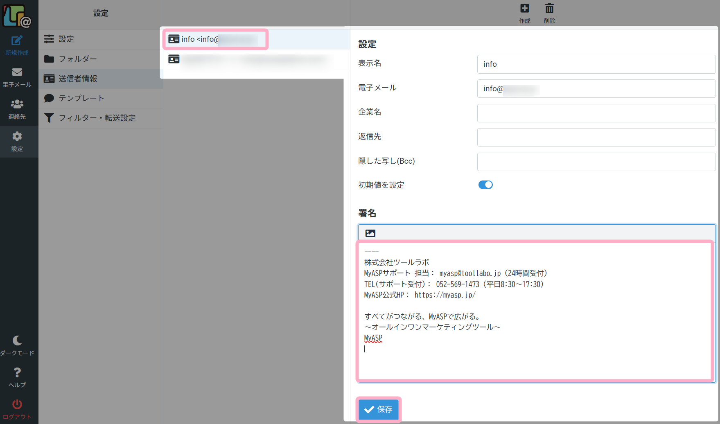This screenshot has width=720, height=424.
Task: Select 送信者情報 in settings menu
Action: click(101, 79)
